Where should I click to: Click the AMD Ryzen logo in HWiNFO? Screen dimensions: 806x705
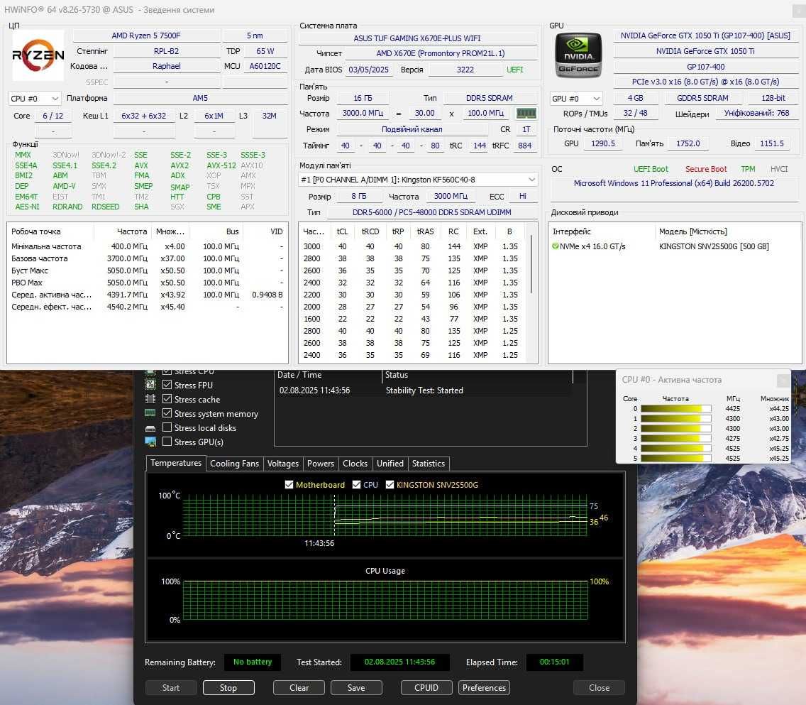pyautogui.click(x=38, y=55)
